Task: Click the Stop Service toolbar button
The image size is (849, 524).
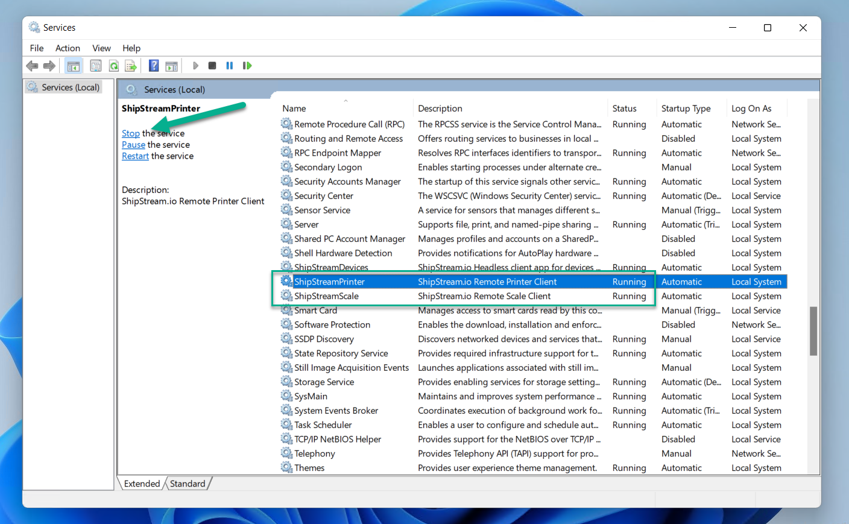Action: coord(212,66)
